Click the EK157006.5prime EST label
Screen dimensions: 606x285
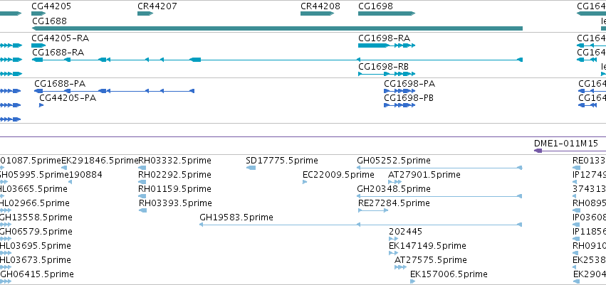(449, 274)
